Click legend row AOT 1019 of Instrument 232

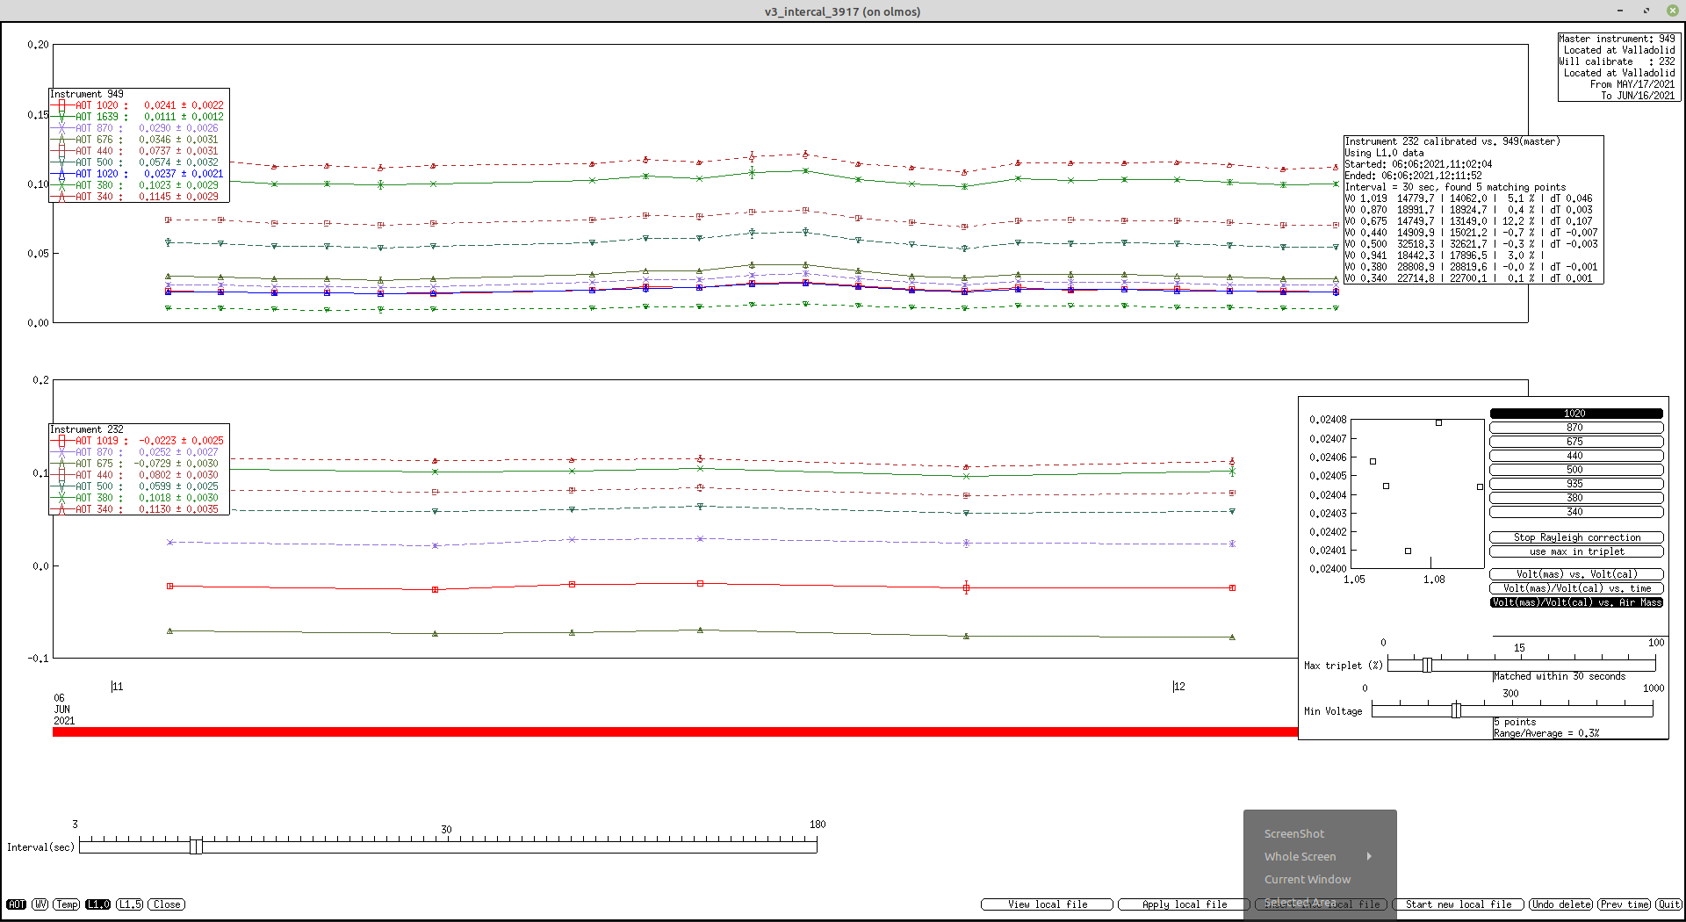(x=138, y=441)
